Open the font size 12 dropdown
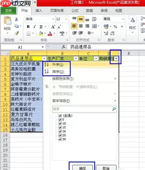The width and height of the screenshot is (145, 170). pos(66,19)
